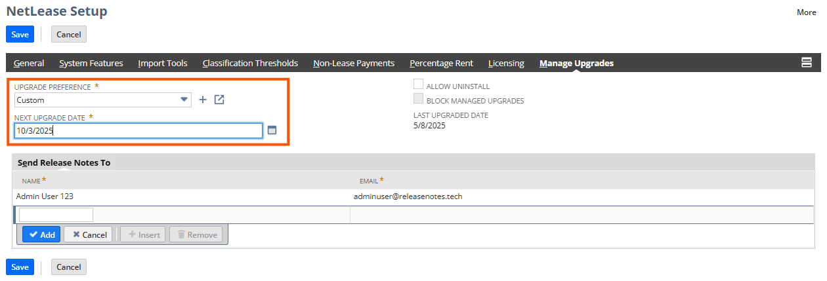Expand the Upgrade Preference dropdown
827x281 pixels.
coord(184,100)
